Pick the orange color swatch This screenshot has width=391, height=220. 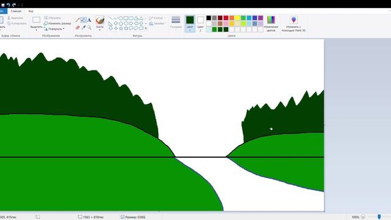click(x=232, y=18)
